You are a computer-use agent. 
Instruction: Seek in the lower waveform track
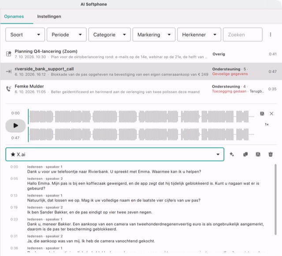141,134
